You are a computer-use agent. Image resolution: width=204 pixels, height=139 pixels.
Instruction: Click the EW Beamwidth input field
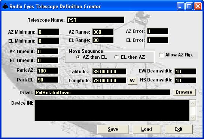pyautogui.click(x=185, y=72)
